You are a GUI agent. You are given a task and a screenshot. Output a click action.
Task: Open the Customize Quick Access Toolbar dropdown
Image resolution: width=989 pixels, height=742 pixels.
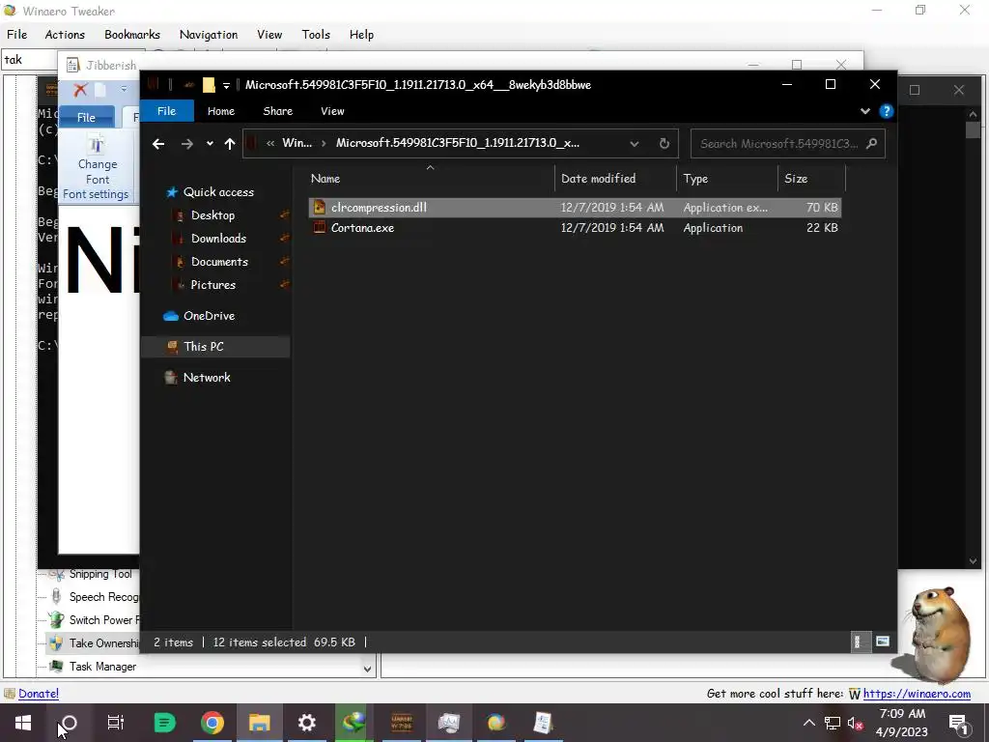(226, 85)
